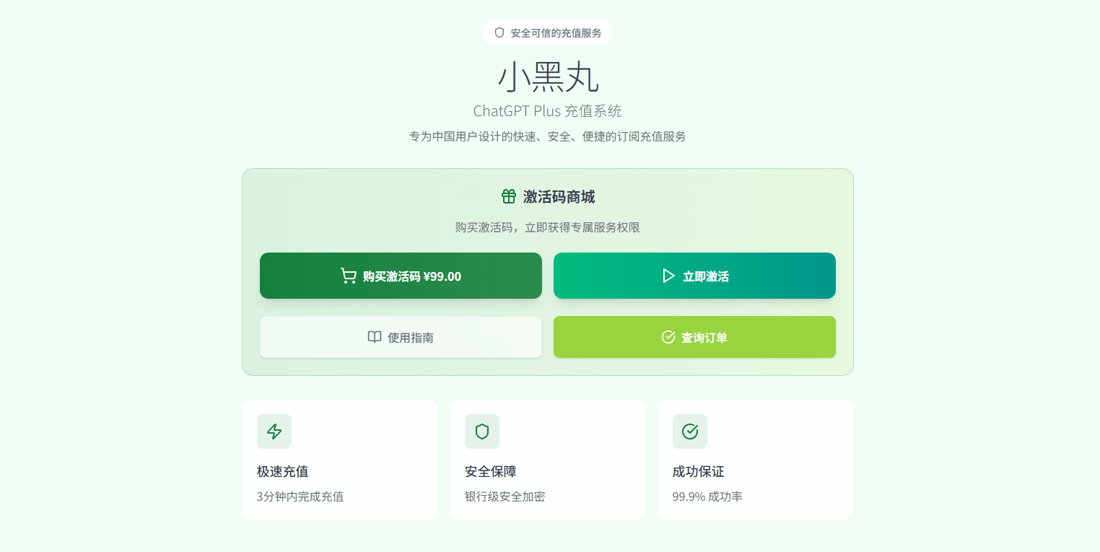This screenshot has height=552, width=1100.
Task: Click the 激活码商城 heading text
Action: [559, 197]
